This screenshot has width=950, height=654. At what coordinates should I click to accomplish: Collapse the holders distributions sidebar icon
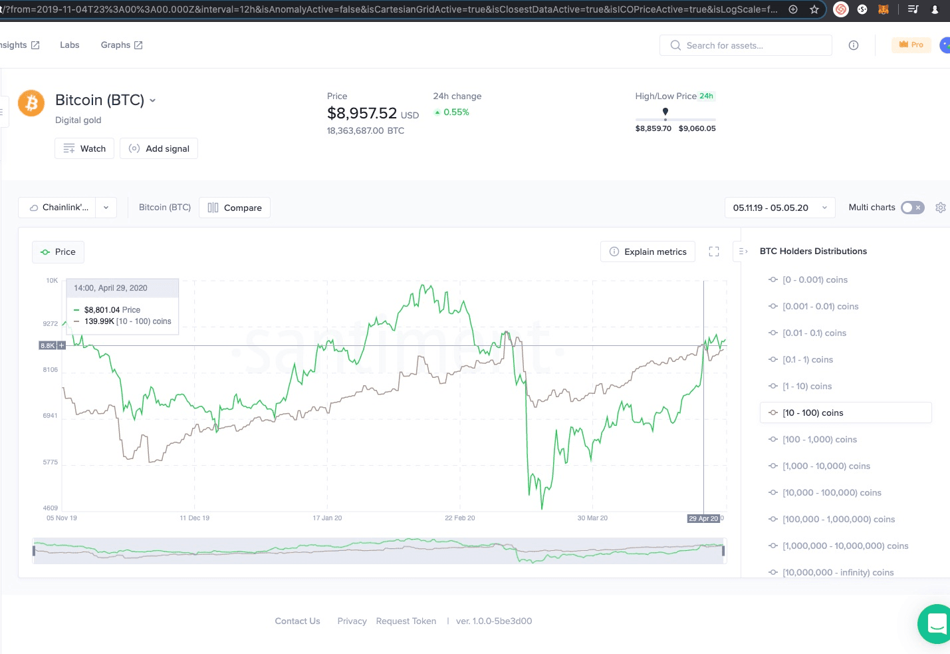click(743, 251)
